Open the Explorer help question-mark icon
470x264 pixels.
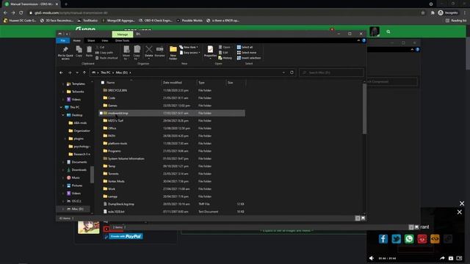tap(364, 40)
